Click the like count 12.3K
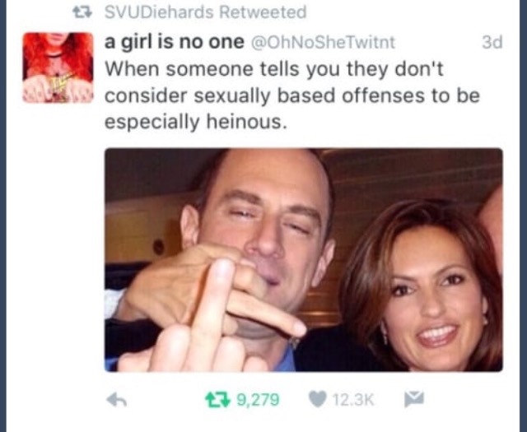The width and height of the screenshot is (527, 432). (353, 400)
